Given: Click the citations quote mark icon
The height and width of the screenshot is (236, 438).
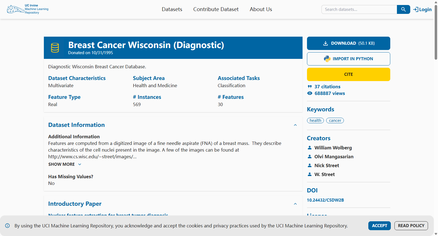Looking at the screenshot, I should pos(310,87).
